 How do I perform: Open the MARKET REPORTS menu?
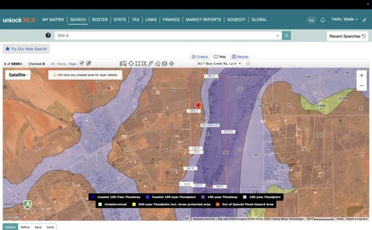[203, 20]
